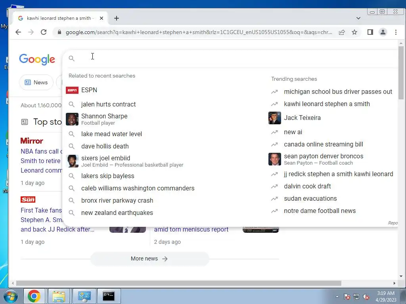Pick sudan evacuations trending search
The height and width of the screenshot is (304, 406).
tap(332, 199)
